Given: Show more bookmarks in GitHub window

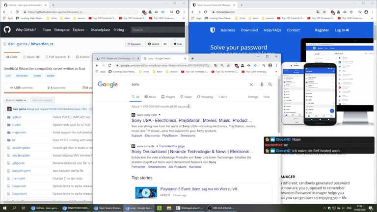Looking at the screenshot, I should pos(184,18).
